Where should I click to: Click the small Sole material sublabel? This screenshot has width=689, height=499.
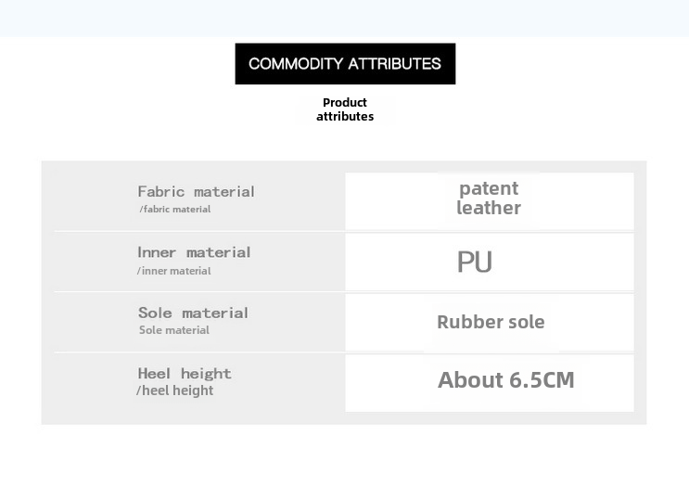coord(174,330)
